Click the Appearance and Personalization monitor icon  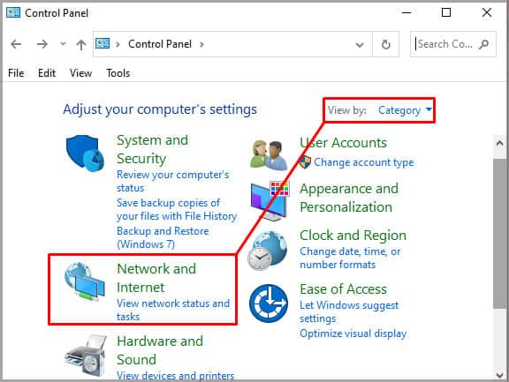coord(270,201)
